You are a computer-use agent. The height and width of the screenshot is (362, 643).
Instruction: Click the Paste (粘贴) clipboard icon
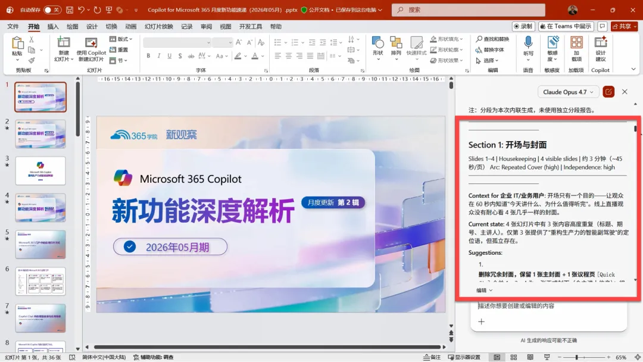17,43
